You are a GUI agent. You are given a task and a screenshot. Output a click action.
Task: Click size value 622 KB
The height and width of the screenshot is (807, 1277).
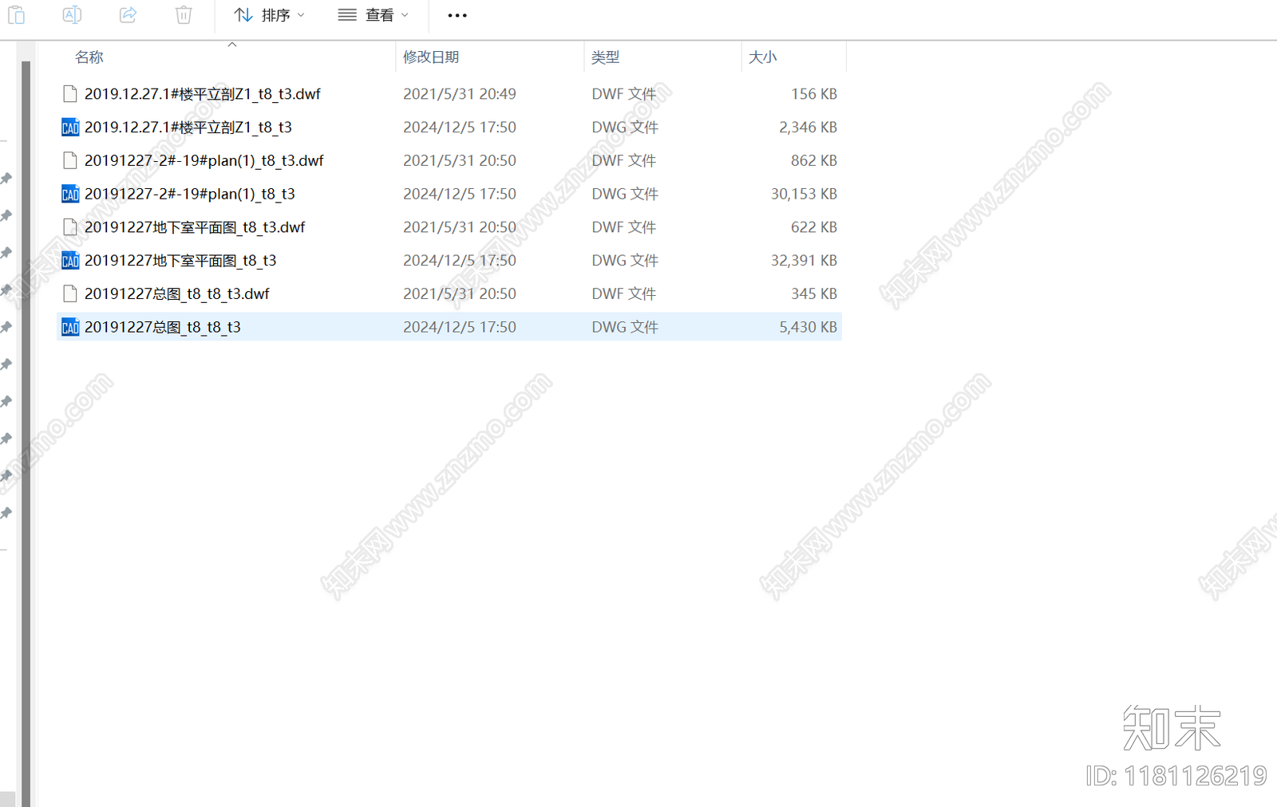point(814,227)
